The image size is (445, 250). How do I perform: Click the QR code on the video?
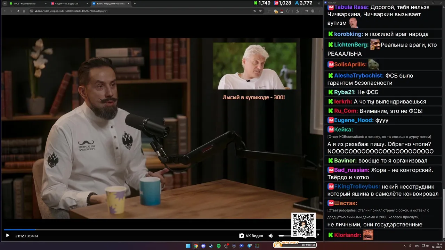tap(304, 225)
